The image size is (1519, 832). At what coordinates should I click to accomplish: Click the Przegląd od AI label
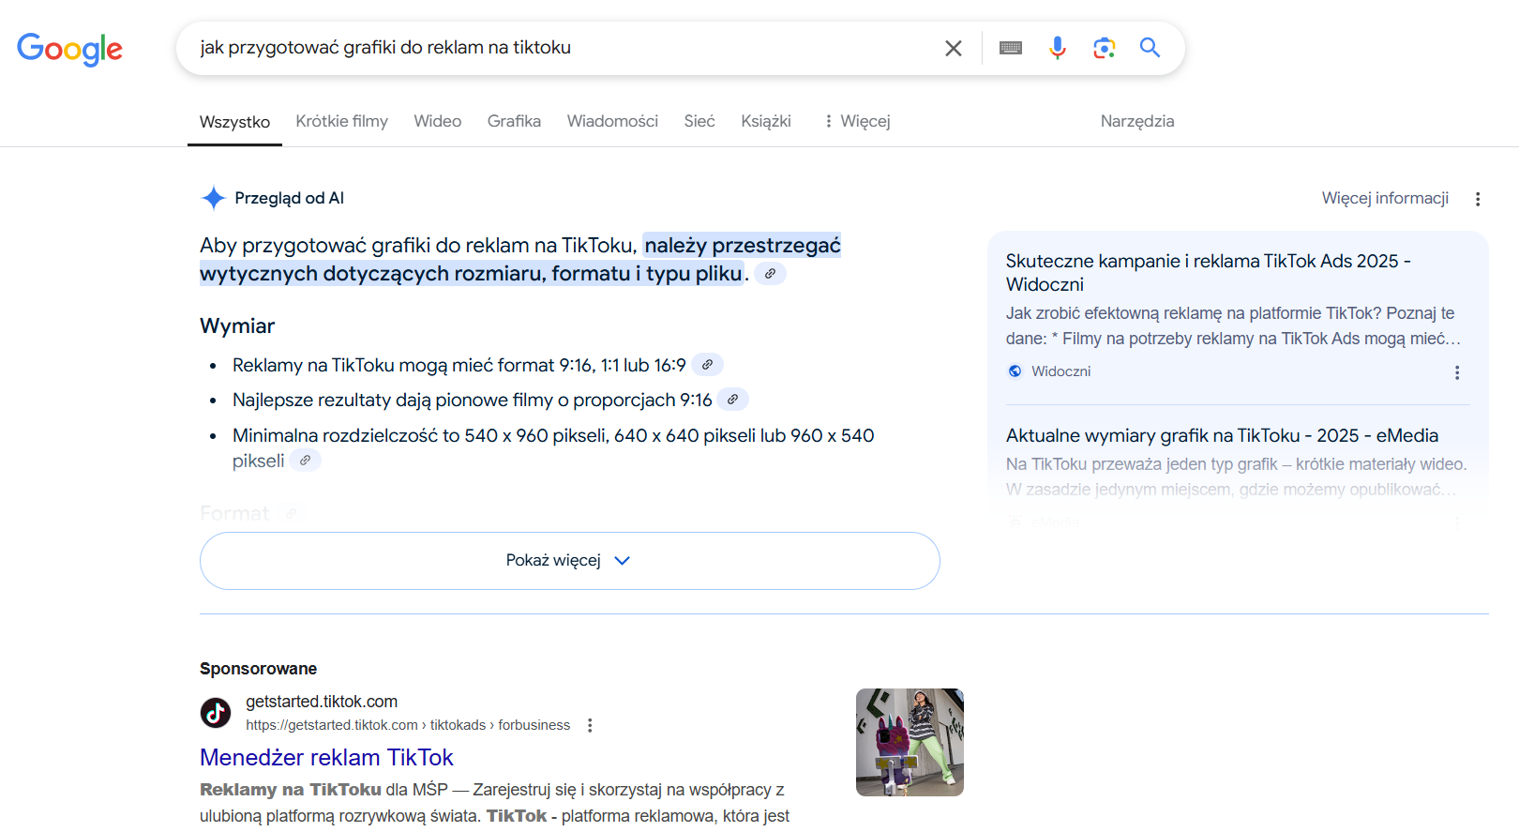[x=289, y=198]
